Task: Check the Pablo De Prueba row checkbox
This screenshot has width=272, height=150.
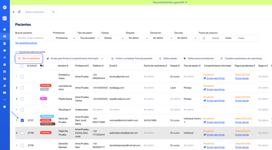Action: 22,133
